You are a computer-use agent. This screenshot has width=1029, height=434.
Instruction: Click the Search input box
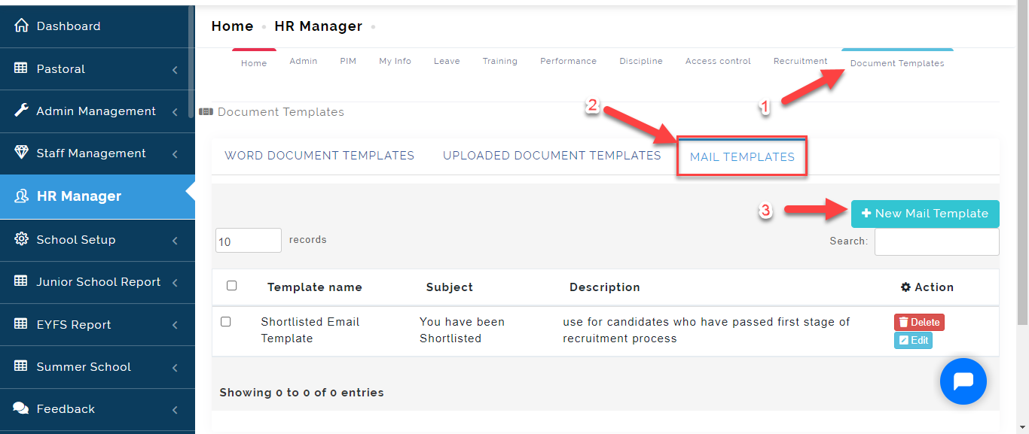point(937,242)
